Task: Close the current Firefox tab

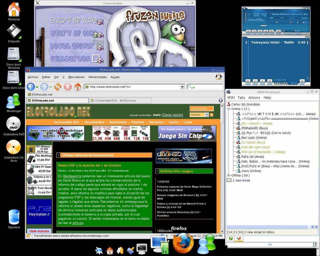Action: pos(221,100)
